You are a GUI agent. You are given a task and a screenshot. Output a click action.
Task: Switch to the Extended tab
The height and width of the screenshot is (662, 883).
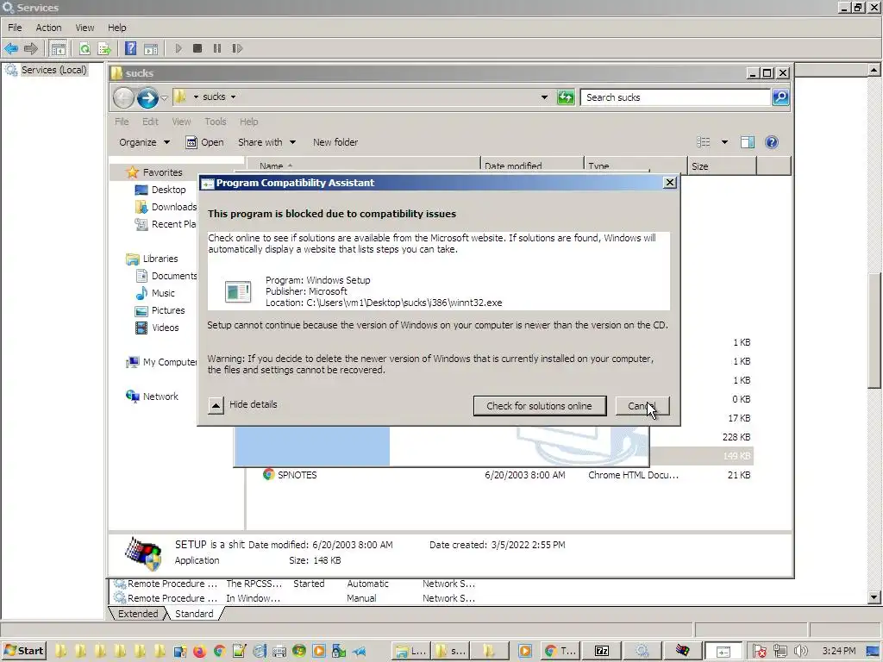tap(138, 614)
